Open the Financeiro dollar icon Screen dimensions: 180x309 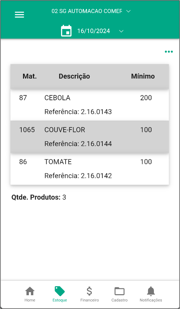pos(89,291)
